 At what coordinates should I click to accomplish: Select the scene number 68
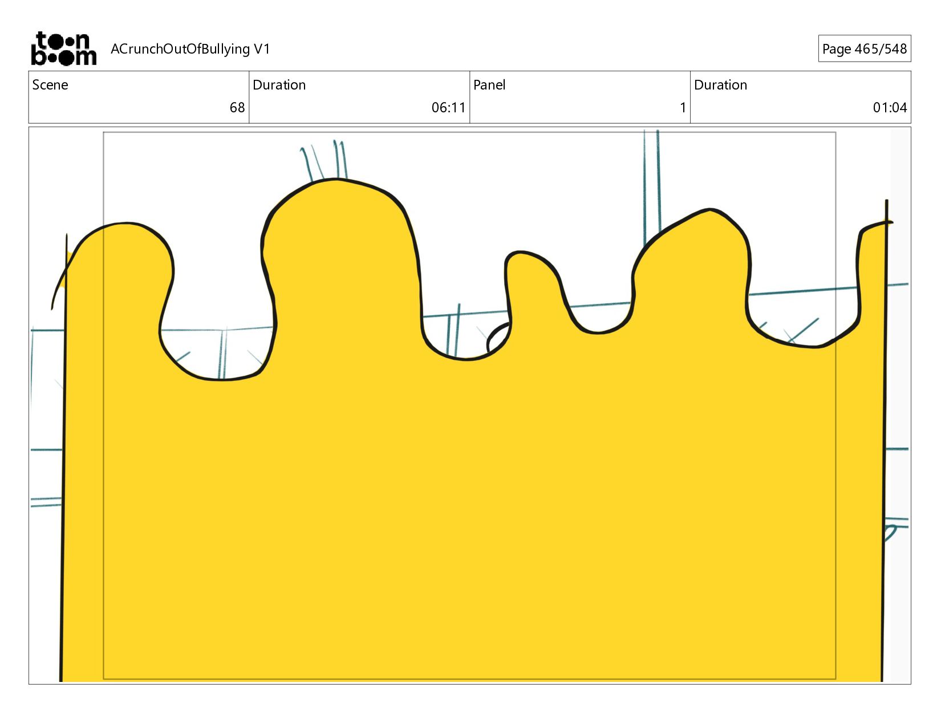237,108
